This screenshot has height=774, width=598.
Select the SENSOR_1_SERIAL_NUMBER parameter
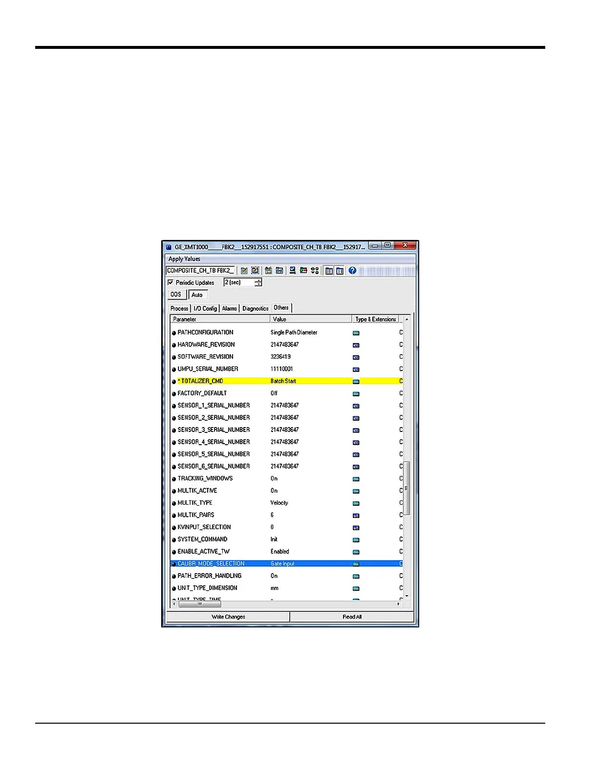[x=214, y=406]
